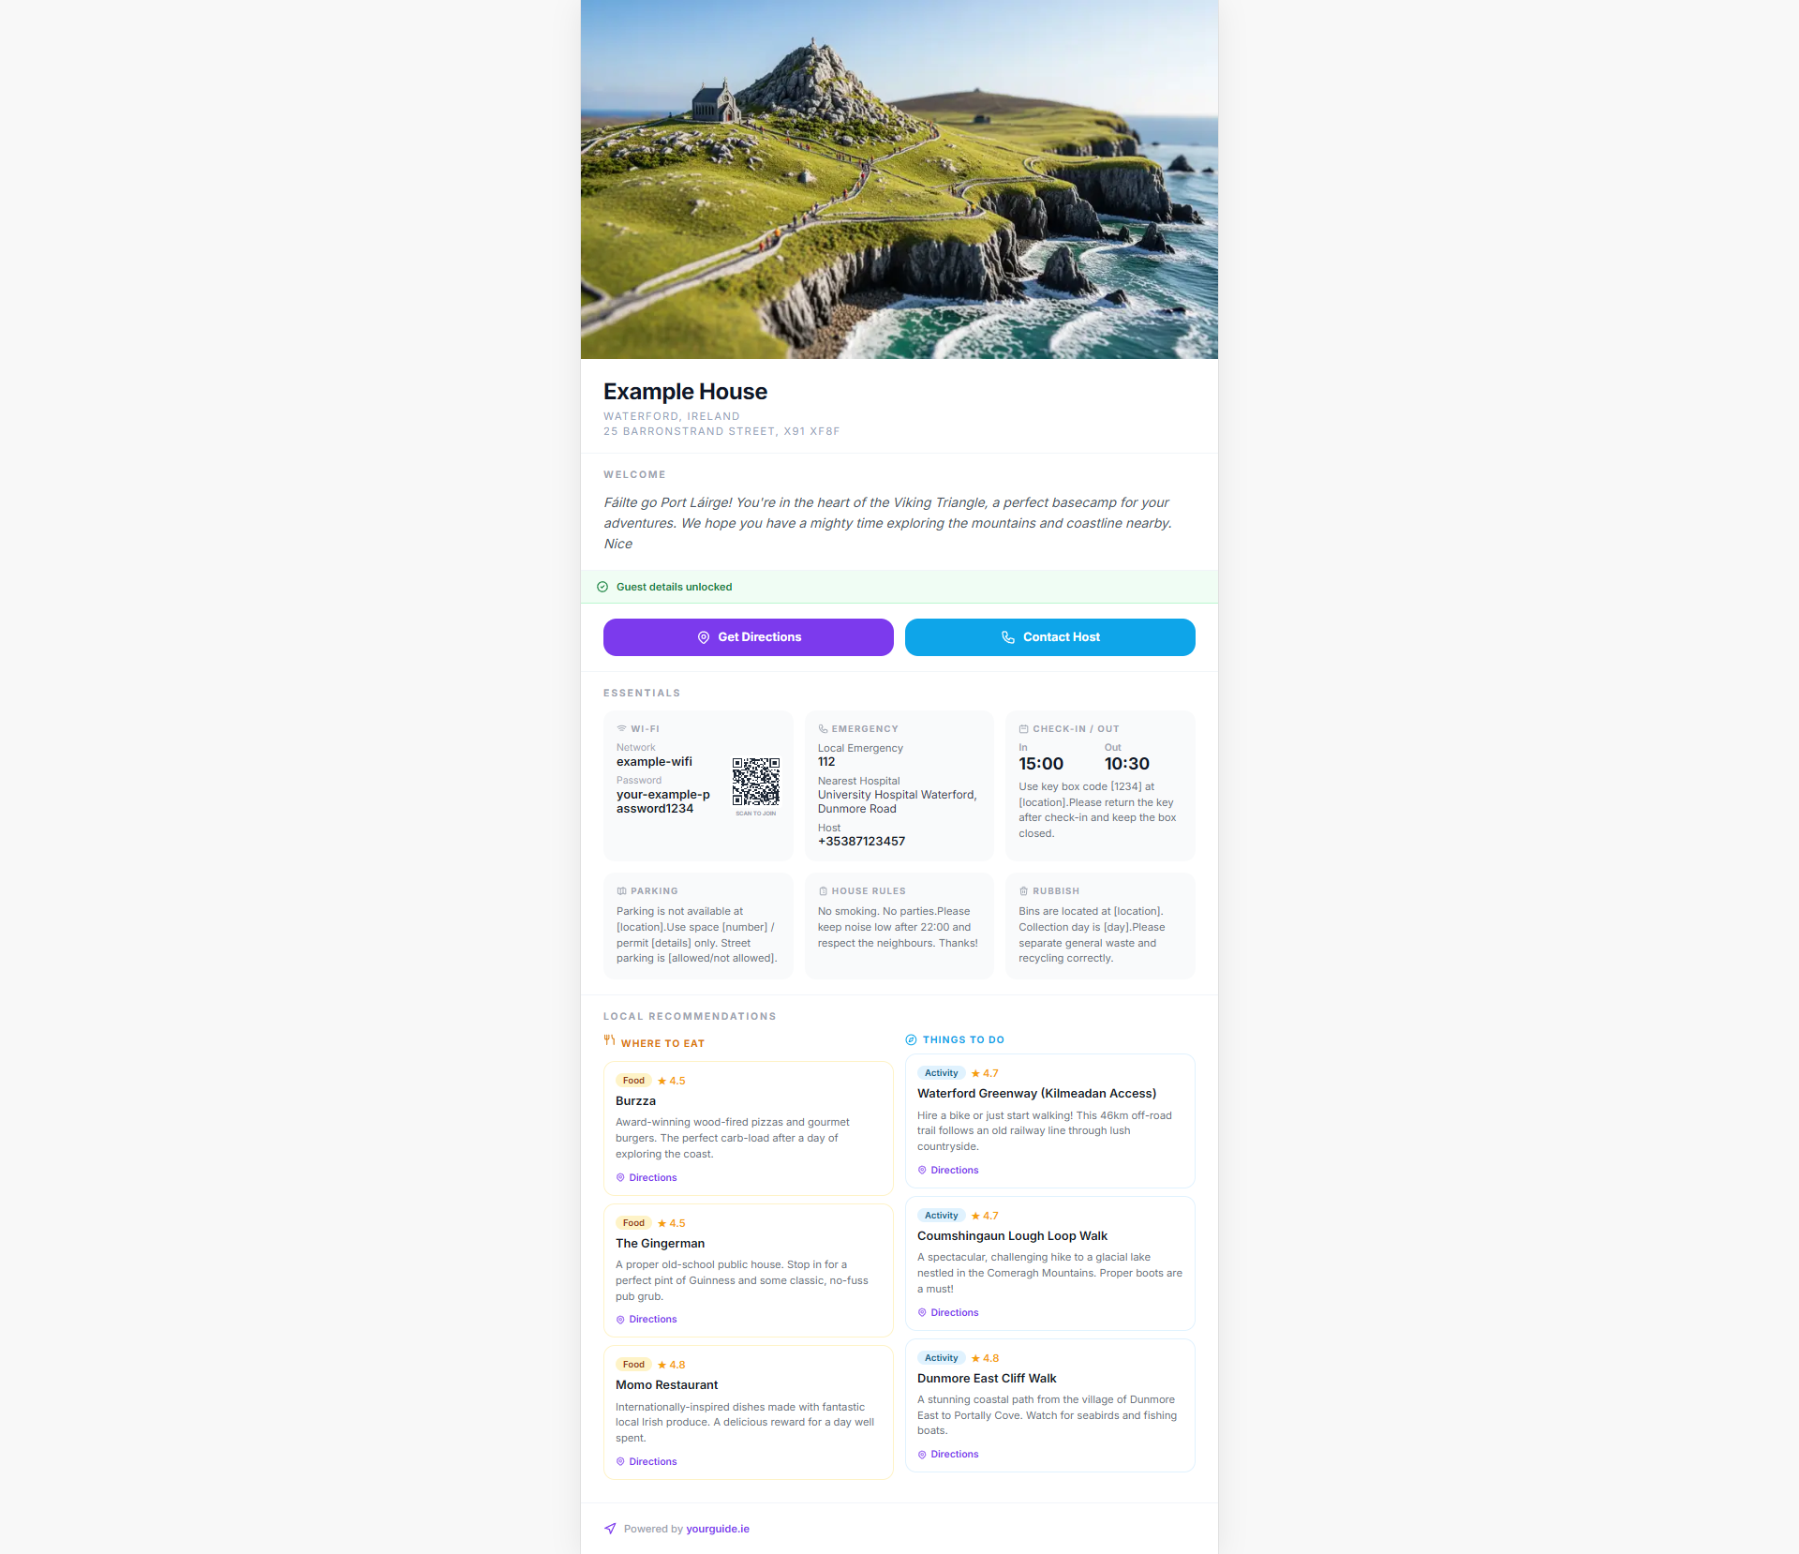Image resolution: width=1799 pixels, height=1554 pixels.
Task: Click the Example House title
Action: pyautogui.click(x=685, y=392)
